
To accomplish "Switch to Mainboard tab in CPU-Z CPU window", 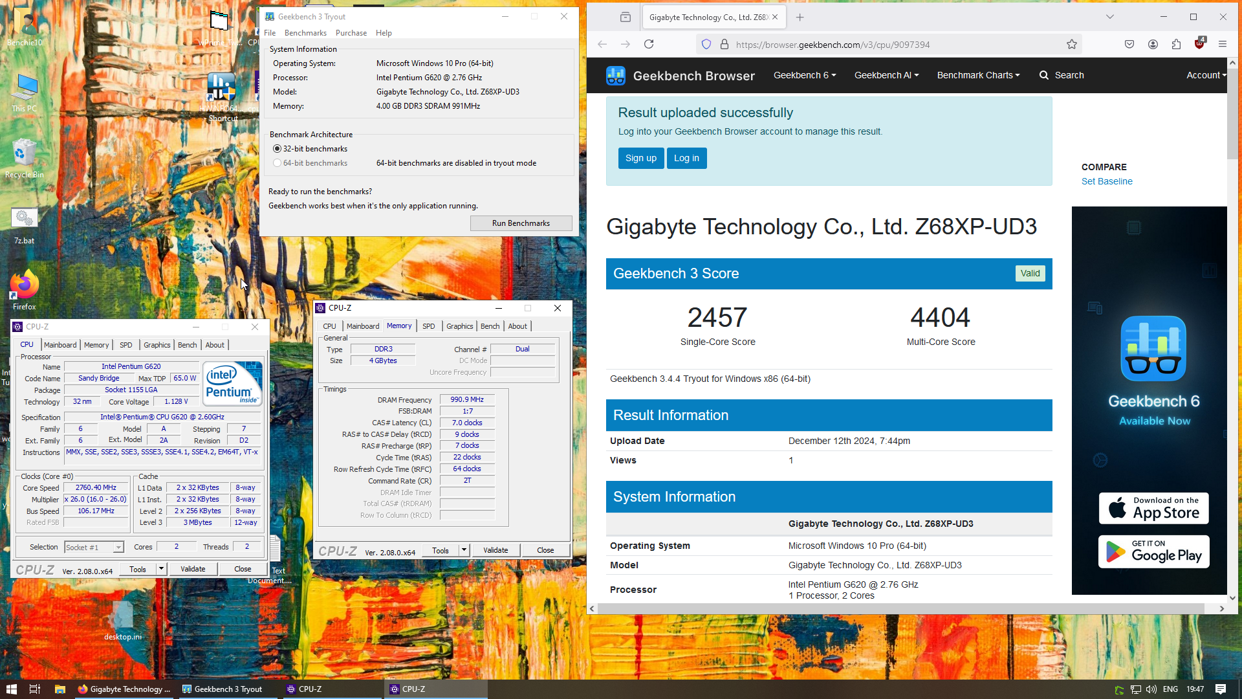I will tap(60, 345).
